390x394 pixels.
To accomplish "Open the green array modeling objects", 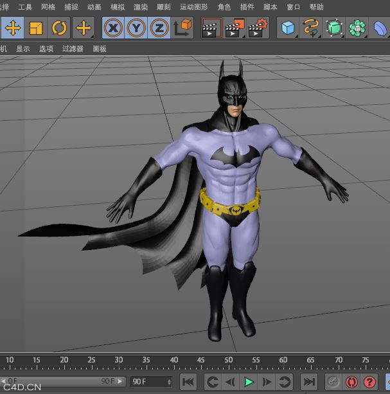I will coord(357,28).
